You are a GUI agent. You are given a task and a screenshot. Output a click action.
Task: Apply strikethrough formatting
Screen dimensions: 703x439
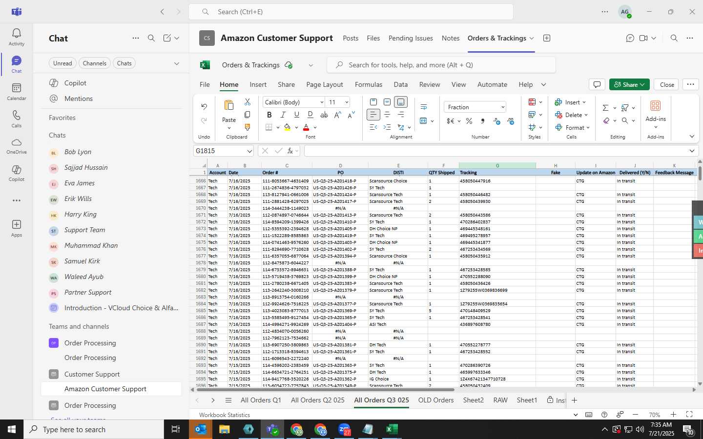[324, 115]
